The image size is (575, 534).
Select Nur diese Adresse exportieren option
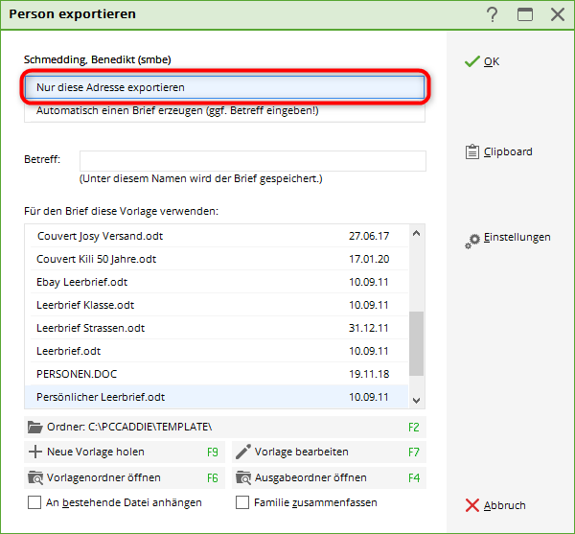224,87
